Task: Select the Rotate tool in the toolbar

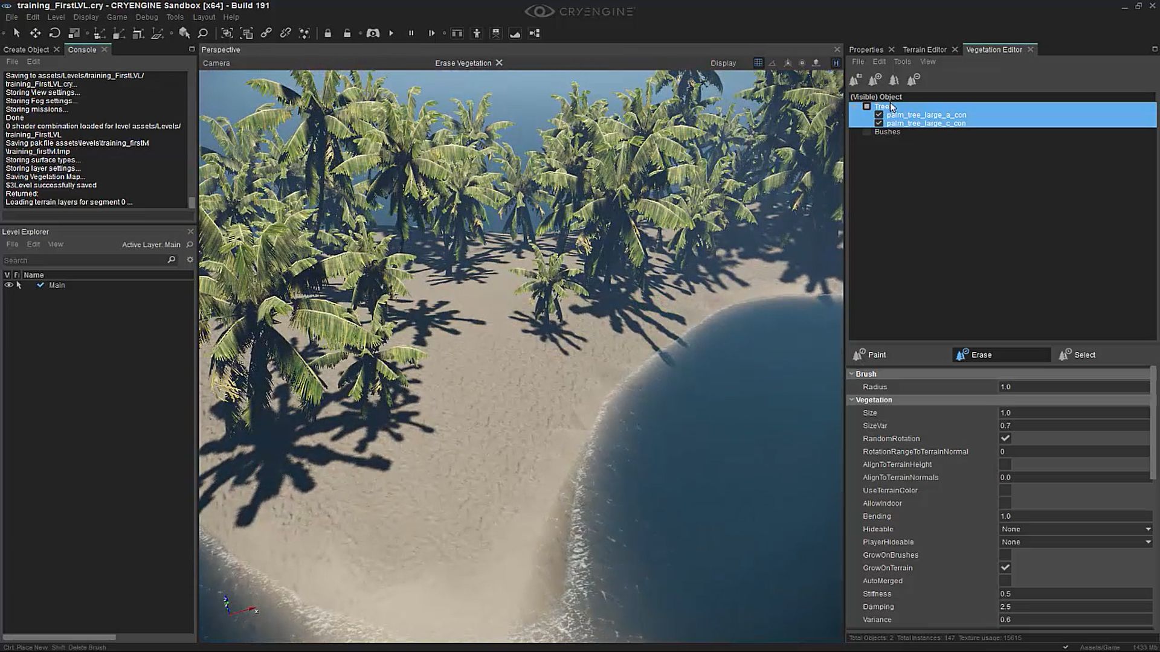Action: tap(55, 33)
